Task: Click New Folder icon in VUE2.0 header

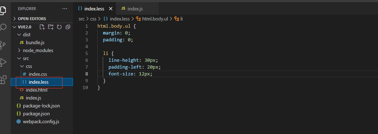Action: (x=51, y=27)
